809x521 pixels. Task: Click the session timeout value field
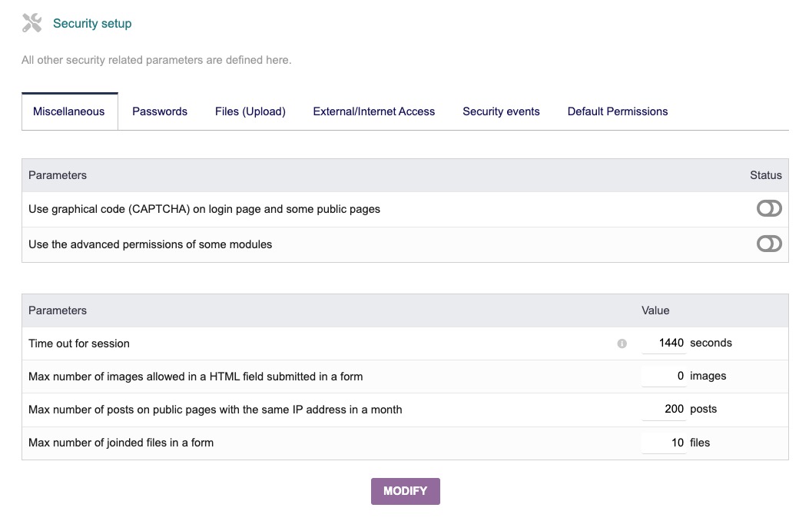(662, 343)
